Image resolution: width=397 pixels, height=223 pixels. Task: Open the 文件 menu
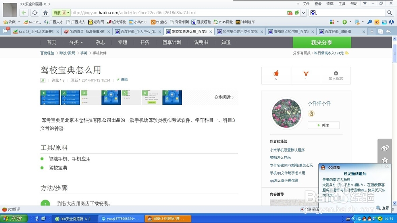pyautogui.click(x=306, y=4)
